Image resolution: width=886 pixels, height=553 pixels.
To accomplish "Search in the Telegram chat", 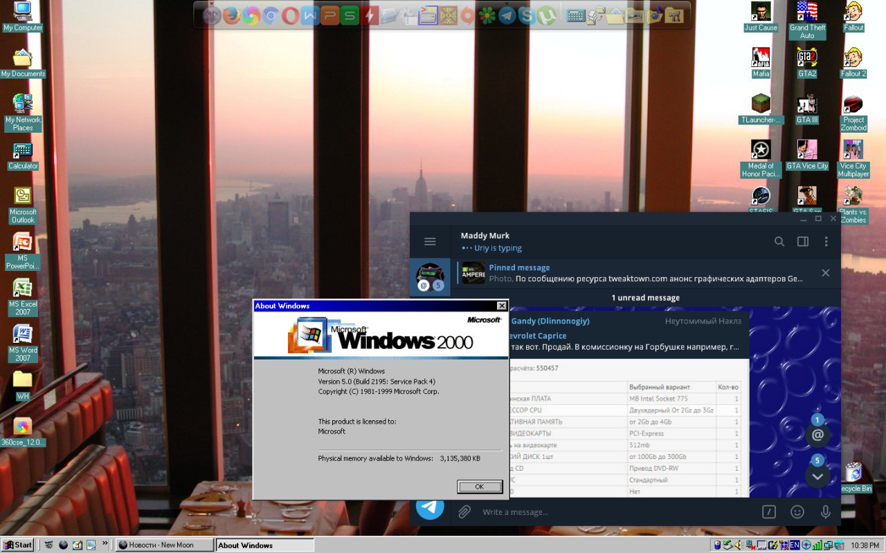I will click(779, 241).
